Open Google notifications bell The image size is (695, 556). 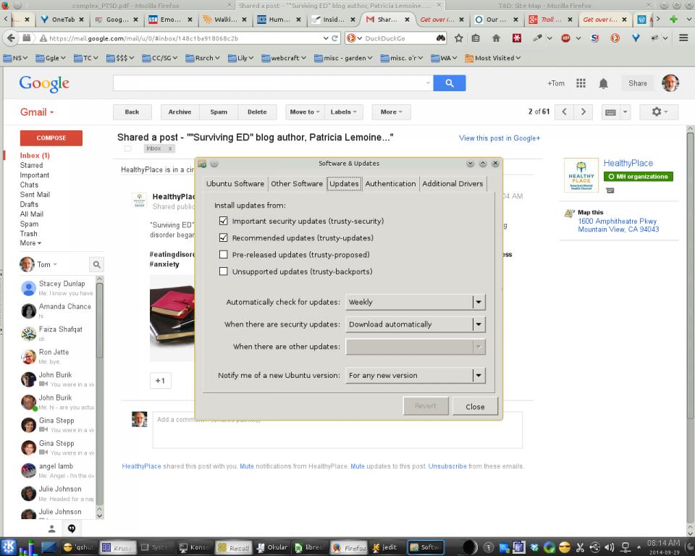pos(603,83)
